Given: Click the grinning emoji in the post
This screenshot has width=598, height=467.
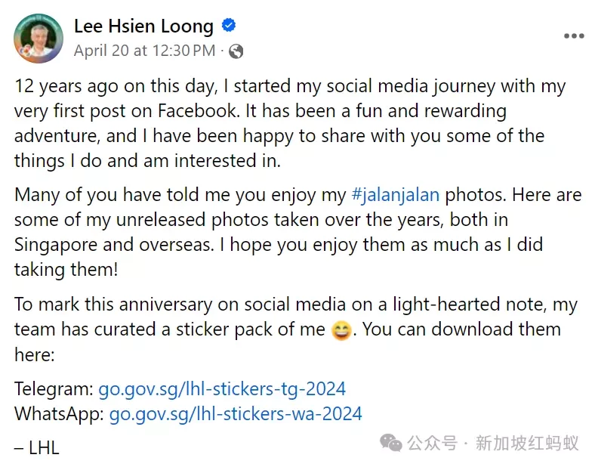Looking at the screenshot, I should click(x=341, y=330).
